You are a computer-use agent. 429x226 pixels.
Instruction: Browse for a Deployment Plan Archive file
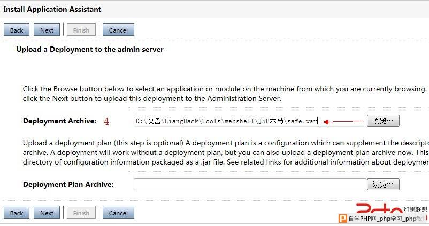(x=383, y=184)
